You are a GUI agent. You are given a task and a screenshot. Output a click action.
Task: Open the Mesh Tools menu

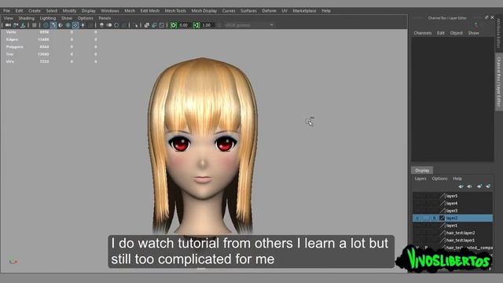pos(175,10)
